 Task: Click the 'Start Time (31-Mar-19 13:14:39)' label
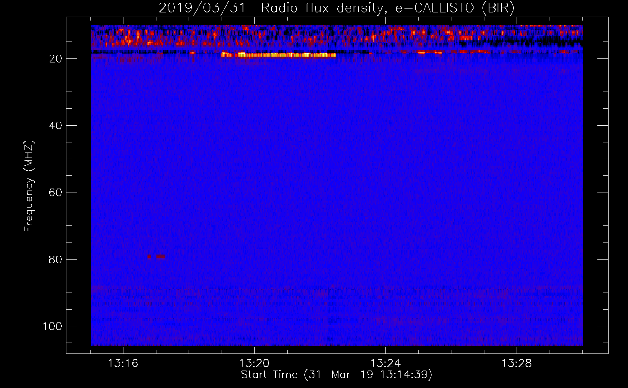coord(337,375)
